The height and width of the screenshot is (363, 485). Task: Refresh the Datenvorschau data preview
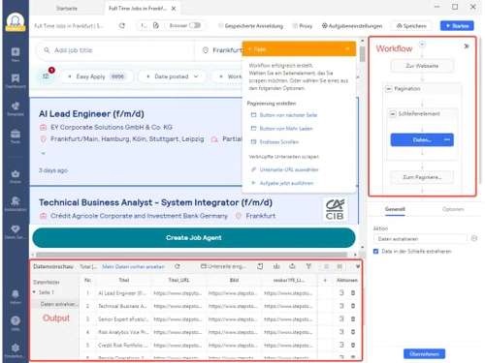coord(178,266)
